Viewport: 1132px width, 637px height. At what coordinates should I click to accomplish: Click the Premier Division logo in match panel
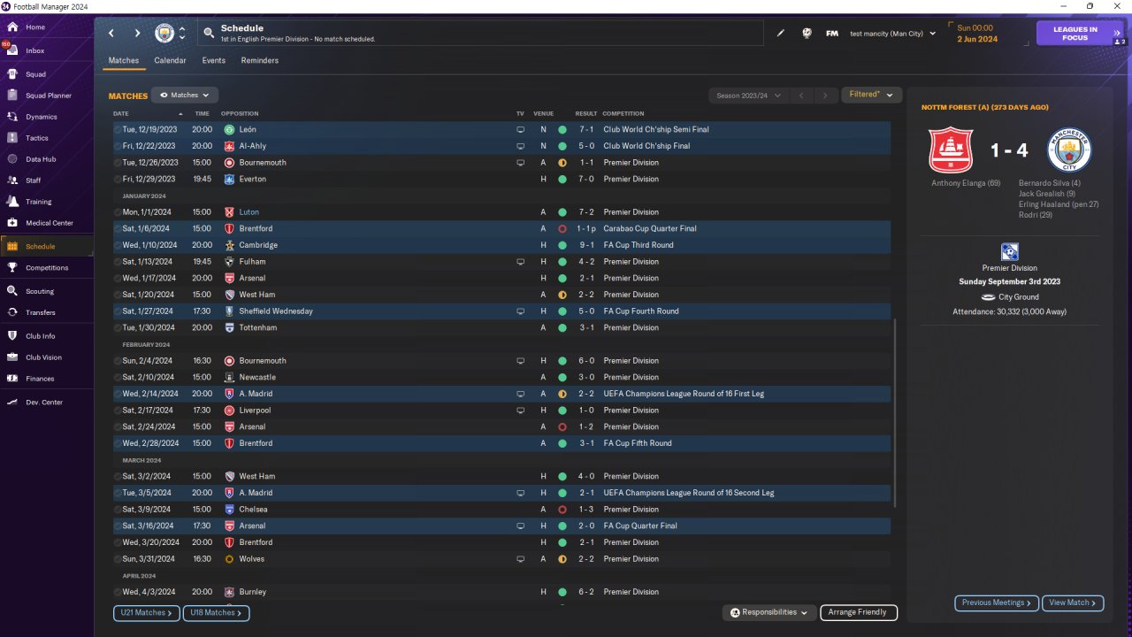[1009, 252]
